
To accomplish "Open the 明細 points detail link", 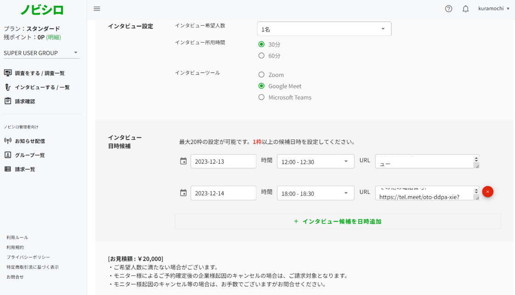I will tap(53, 37).
